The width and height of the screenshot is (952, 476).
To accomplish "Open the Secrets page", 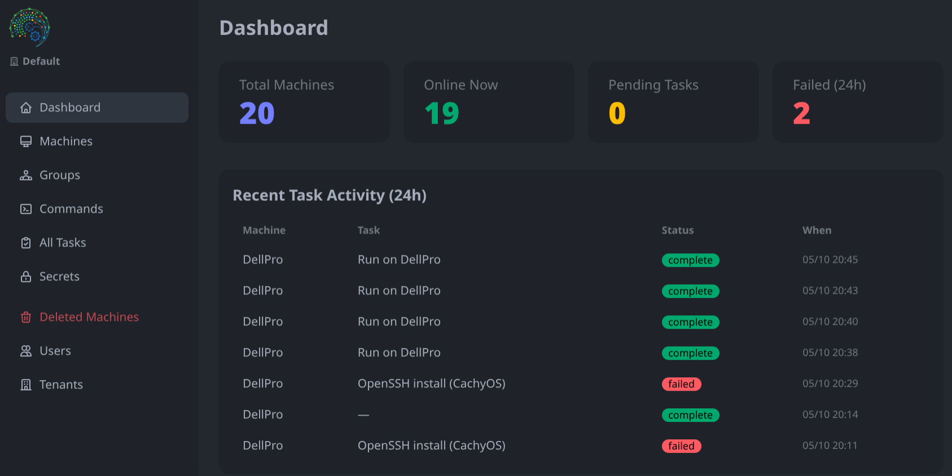I will 97,277.
